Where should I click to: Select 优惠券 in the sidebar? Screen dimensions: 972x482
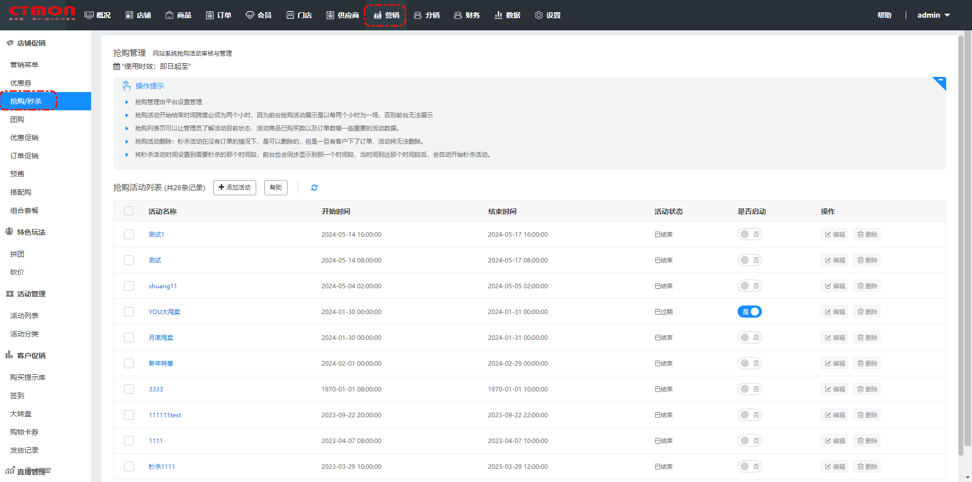coord(21,83)
